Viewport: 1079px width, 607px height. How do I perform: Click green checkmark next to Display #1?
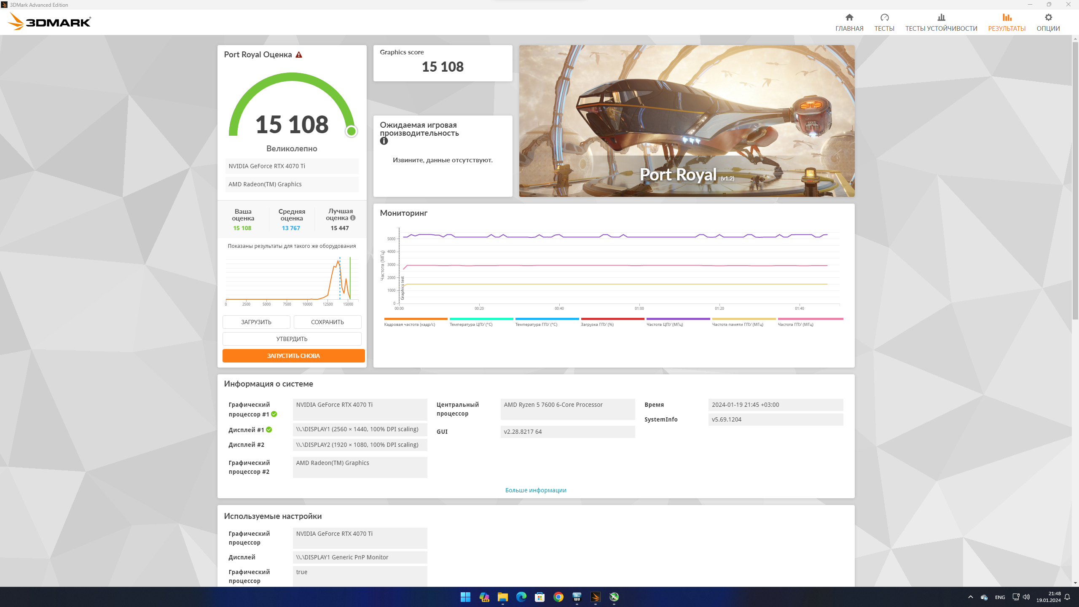coord(269,430)
